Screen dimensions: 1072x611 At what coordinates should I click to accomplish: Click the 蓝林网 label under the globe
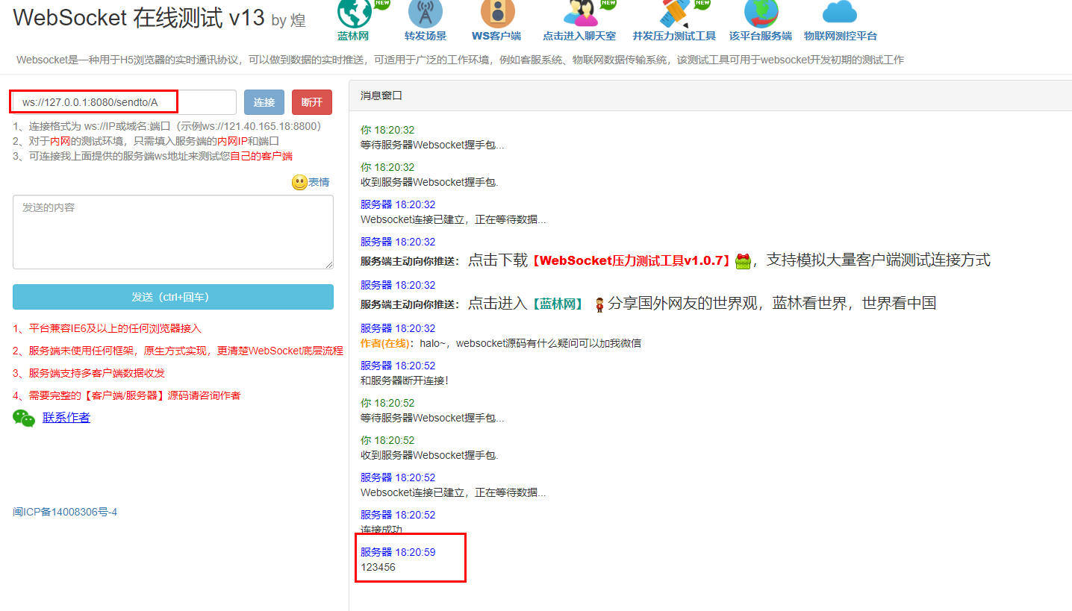click(x=353, y=36)
